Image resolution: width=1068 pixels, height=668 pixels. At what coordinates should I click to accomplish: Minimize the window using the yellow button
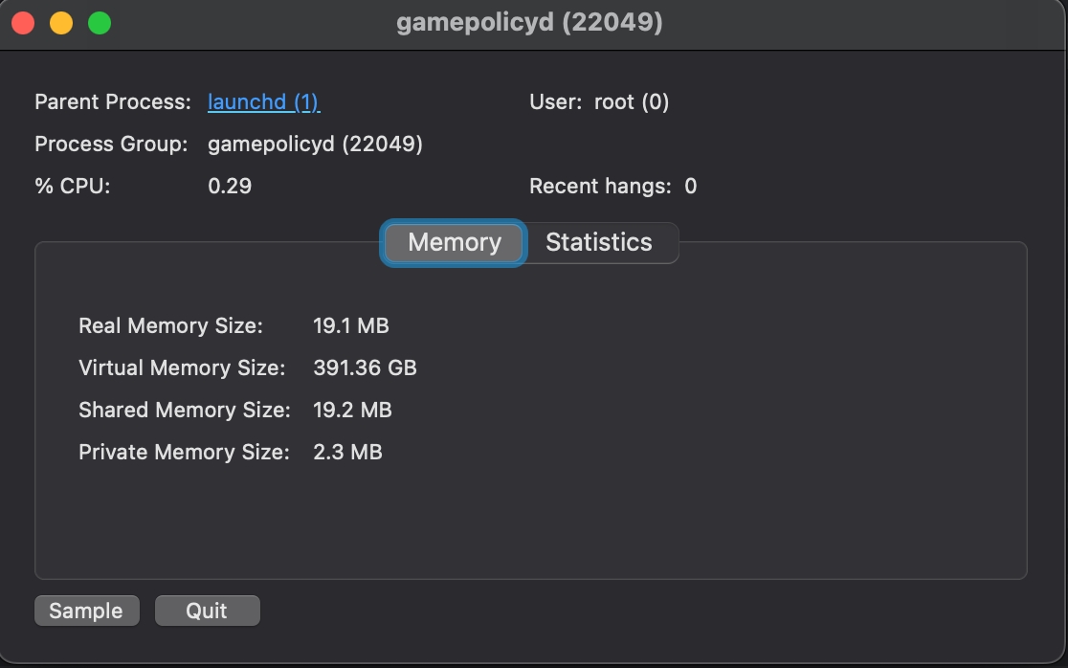coord(61,23)
